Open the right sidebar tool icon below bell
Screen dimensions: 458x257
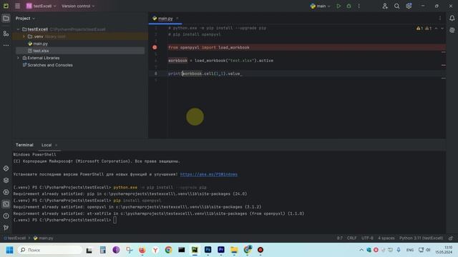pyautogui.click(x=452, y=30)
